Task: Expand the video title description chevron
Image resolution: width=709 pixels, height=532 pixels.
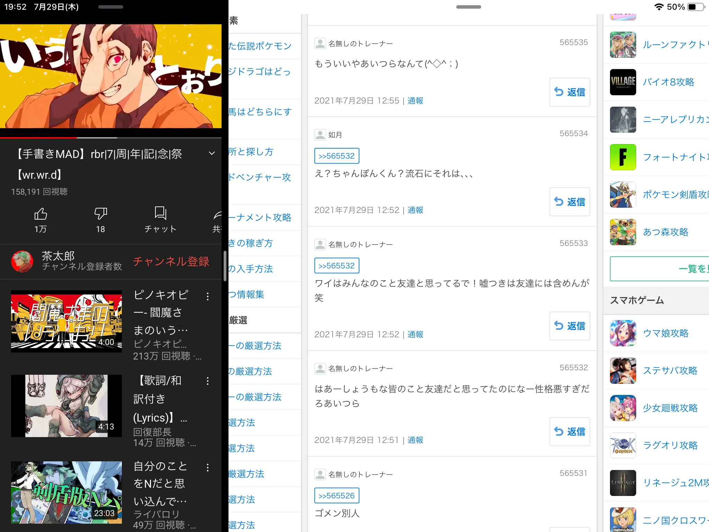Action: [x=212, y=153]
